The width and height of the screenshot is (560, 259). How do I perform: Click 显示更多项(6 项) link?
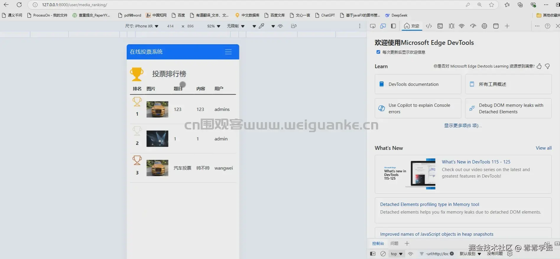[463, 125]
